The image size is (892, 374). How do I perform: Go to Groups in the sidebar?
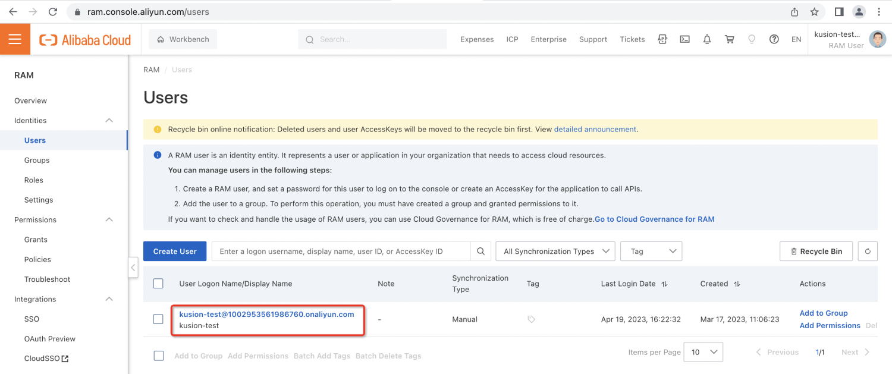[x=37, y=161]
